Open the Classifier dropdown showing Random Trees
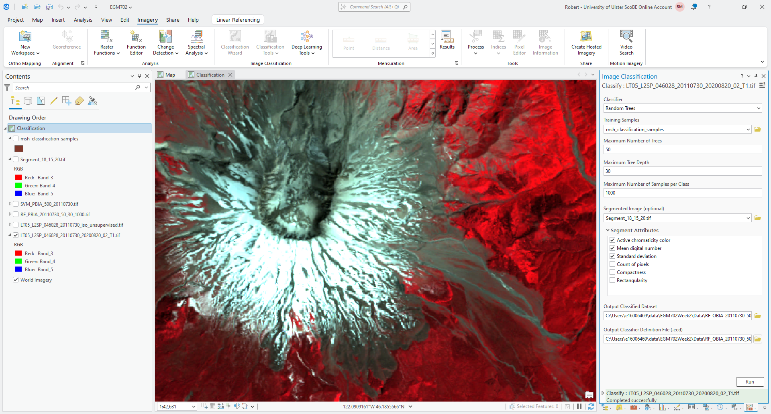The image size is (771, 414). [x=682, y=108]
